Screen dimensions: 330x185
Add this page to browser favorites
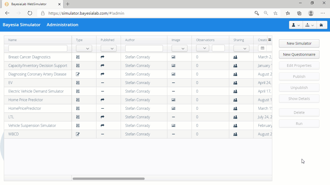tap(275, 13)
